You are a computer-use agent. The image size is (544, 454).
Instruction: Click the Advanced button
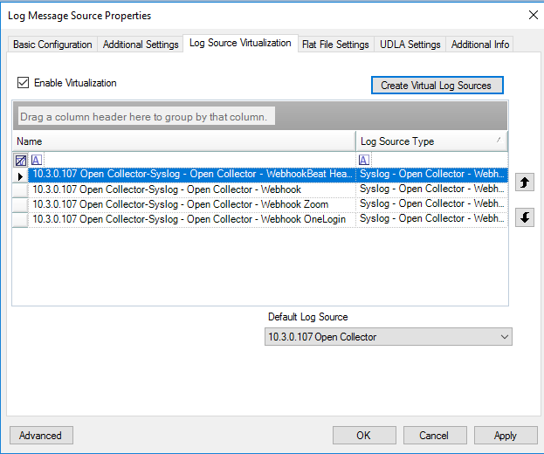pos(41,436)
